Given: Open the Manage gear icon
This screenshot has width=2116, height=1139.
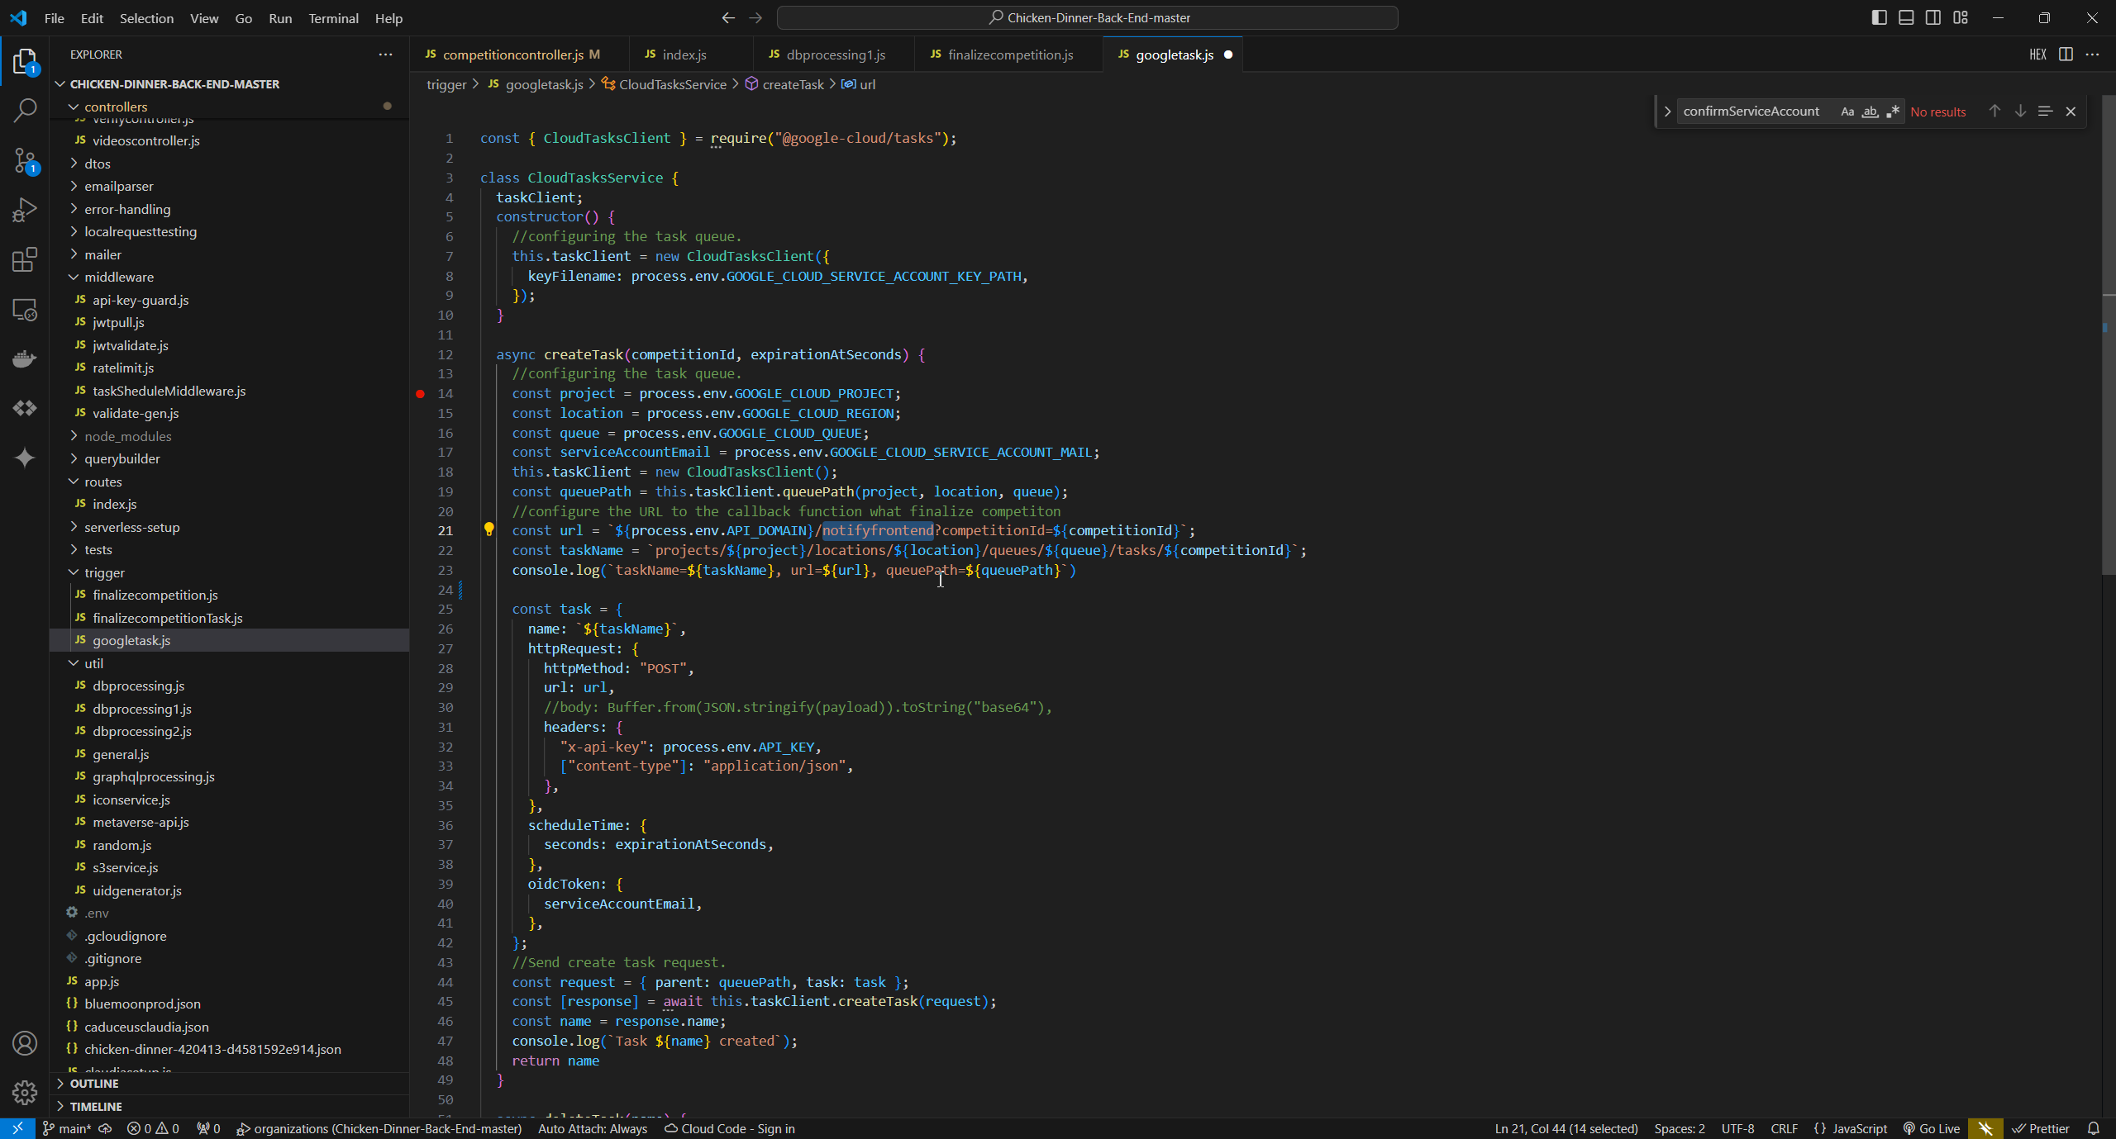Looking at the screenshot, I should [25, 1092].
